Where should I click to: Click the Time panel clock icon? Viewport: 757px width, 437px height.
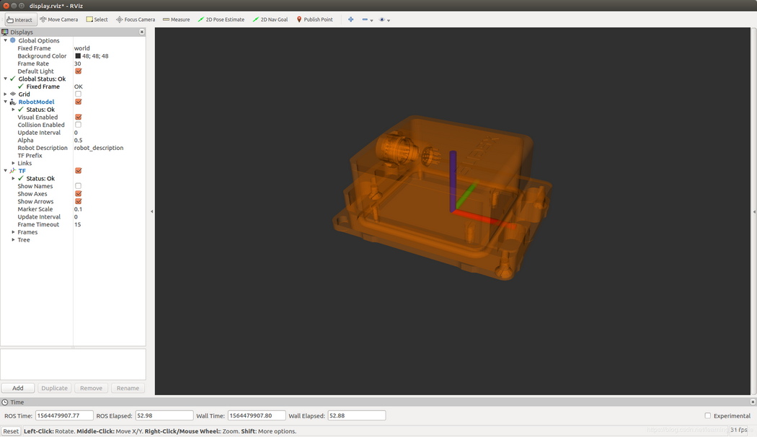(5, 402)
